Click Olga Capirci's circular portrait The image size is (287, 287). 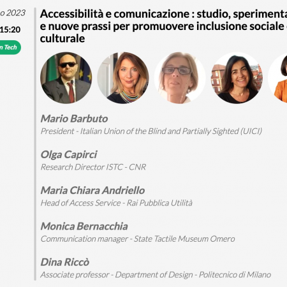(123, 78)
